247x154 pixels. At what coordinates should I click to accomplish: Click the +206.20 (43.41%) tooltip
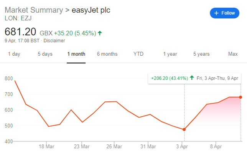tap(170, 78)
